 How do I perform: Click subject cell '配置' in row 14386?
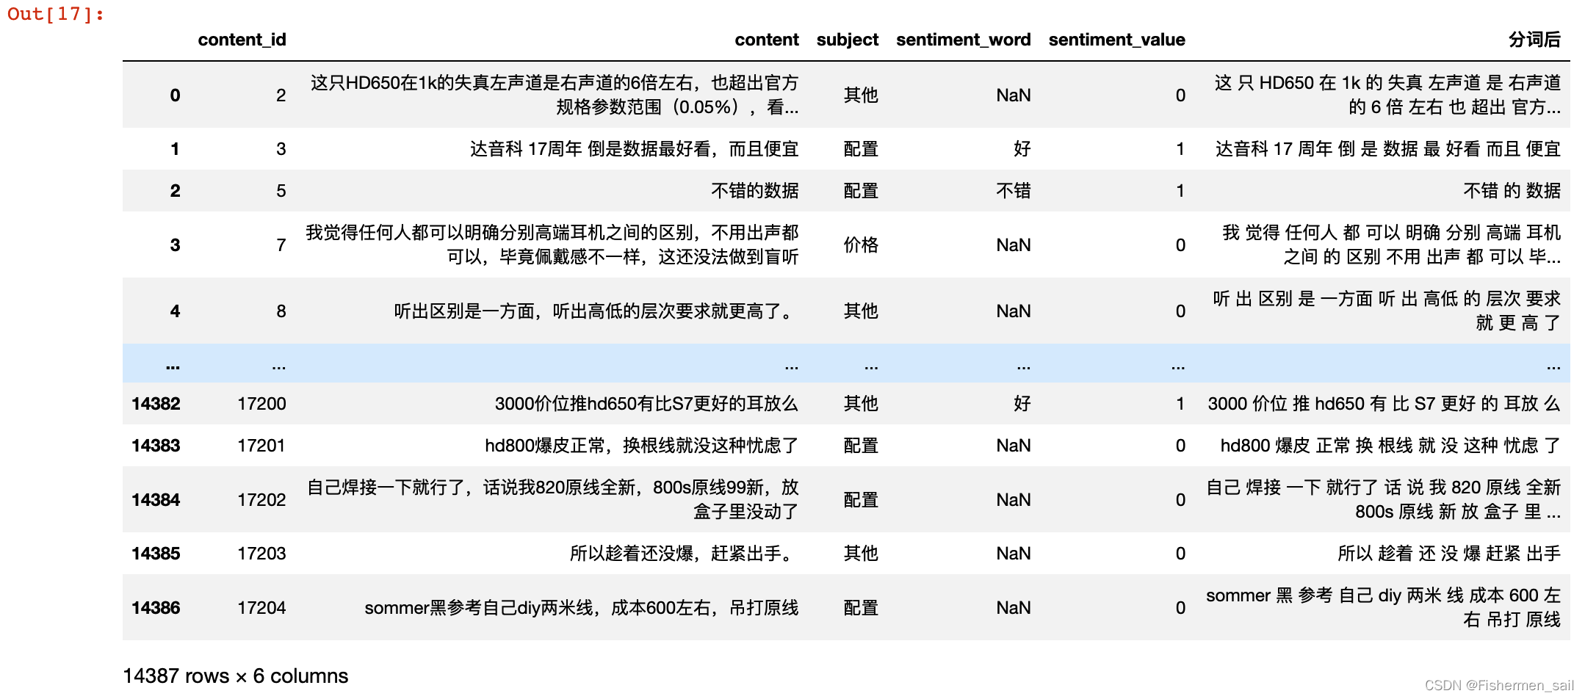click(861, 608)
